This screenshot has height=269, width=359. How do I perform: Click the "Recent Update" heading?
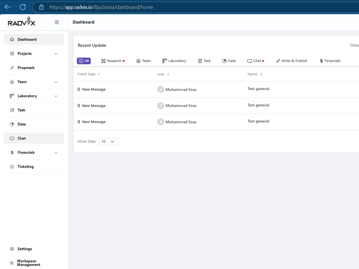[92, 45]
